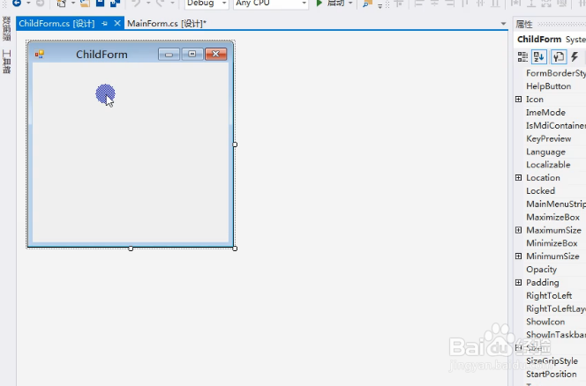This screenshot has width=586, height=386.
Task: Click the green Start debugging arrow
Action: pyautogui.click(x=319, y=4)
